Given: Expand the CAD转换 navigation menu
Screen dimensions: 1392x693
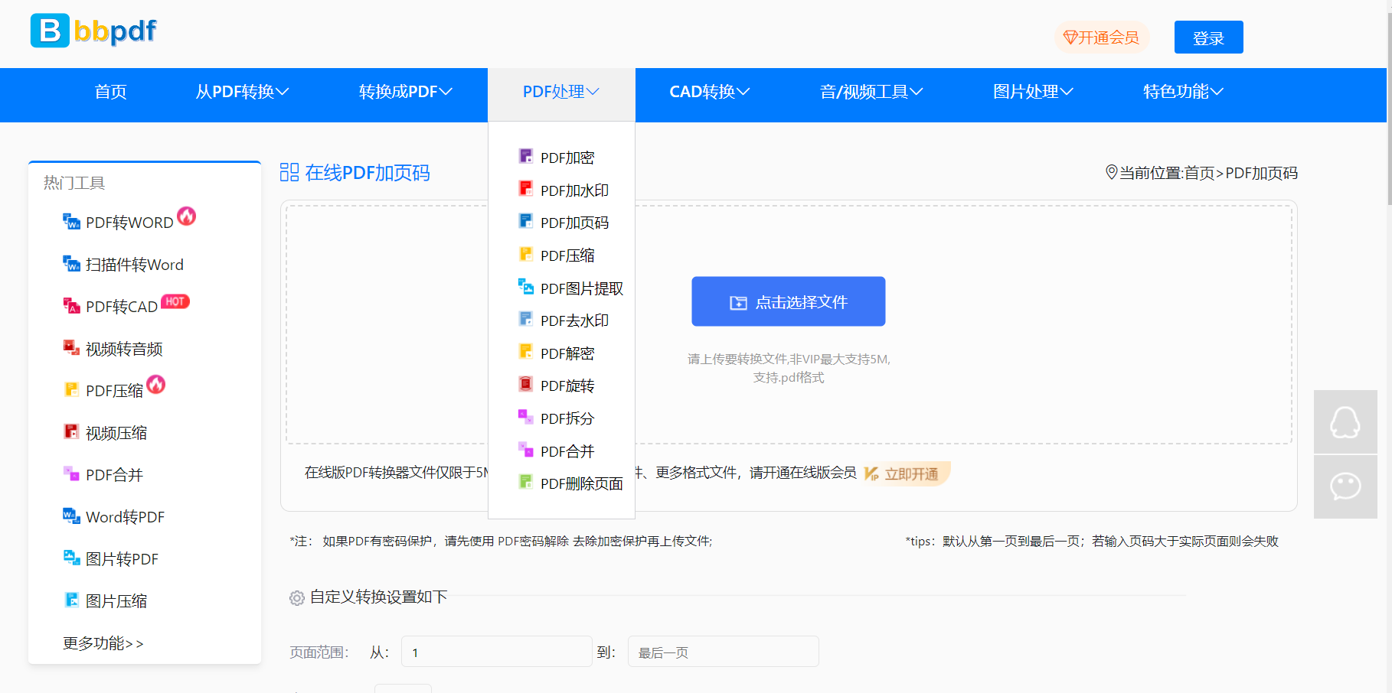Looking at the screenshot, I should coord(710,92).
